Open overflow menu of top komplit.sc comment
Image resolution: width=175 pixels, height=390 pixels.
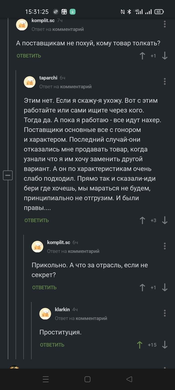tap(164, 24)
